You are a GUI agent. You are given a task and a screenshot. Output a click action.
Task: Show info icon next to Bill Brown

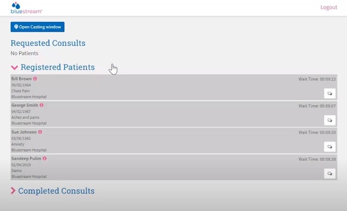[35, 79]
